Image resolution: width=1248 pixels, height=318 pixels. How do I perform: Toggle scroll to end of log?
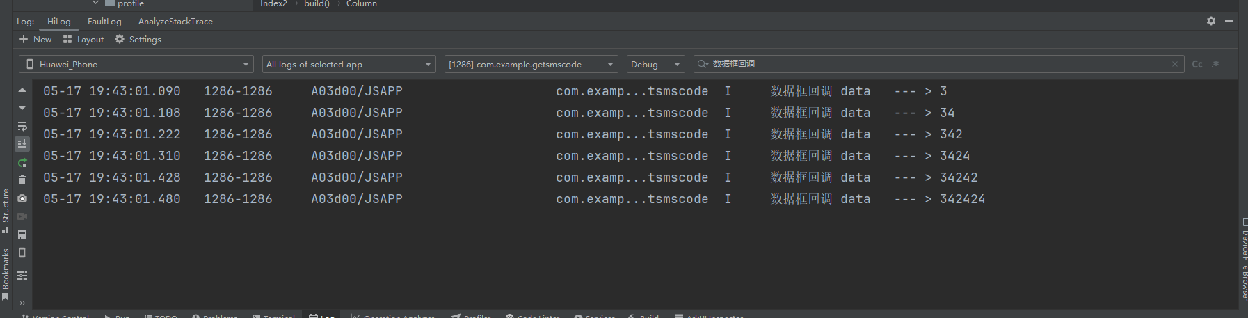tap(22, 144)
